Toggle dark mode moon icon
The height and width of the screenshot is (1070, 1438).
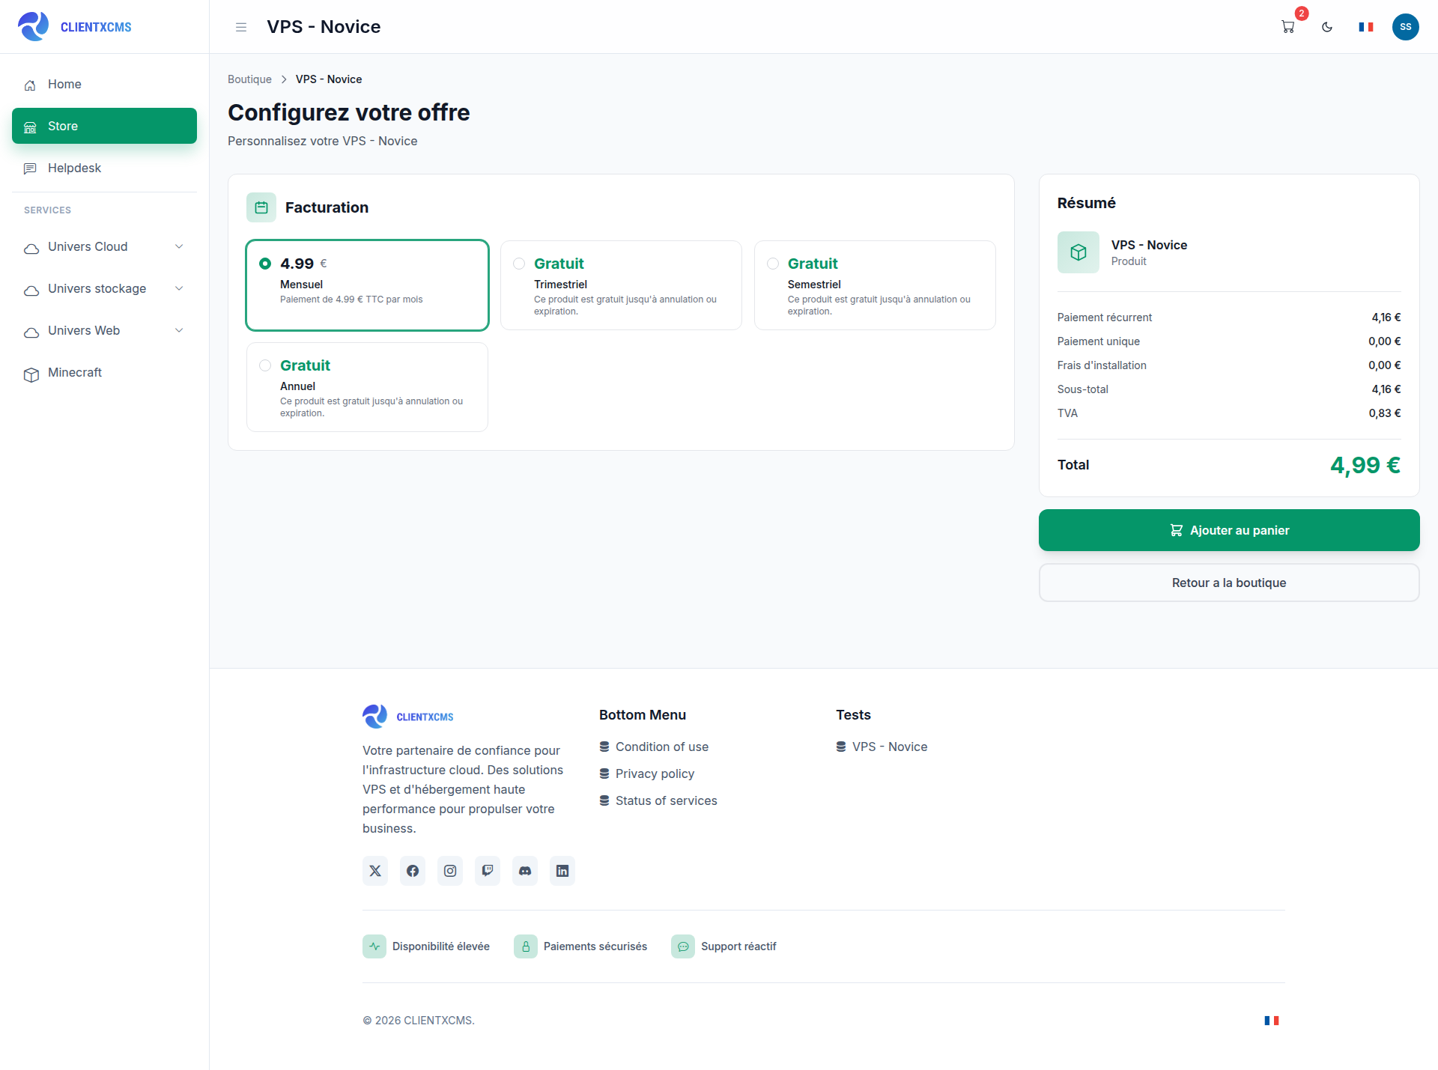tap(1327, 27)
